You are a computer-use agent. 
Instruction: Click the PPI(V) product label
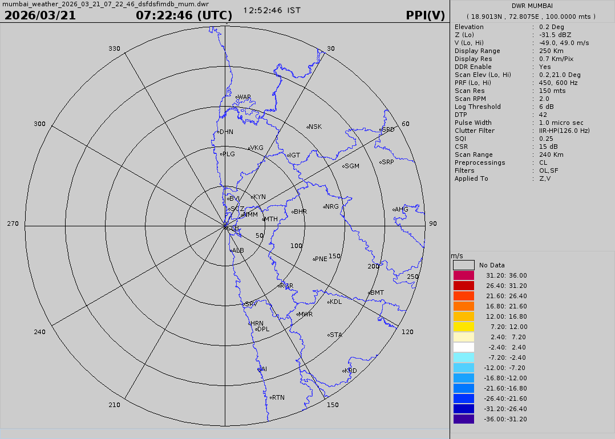tap(425, 15)
